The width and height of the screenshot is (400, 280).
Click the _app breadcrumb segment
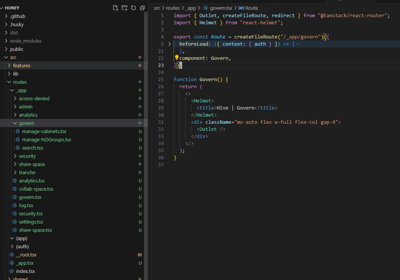pos(191,8)
